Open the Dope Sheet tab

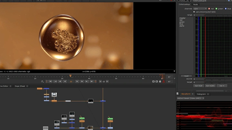(20, 86)
